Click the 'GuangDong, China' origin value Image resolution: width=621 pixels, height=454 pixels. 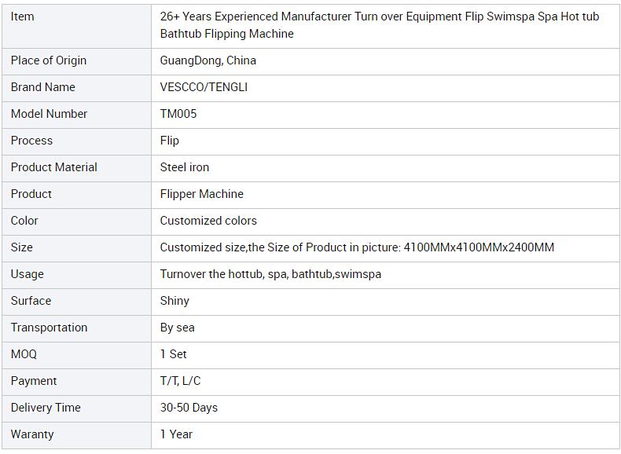coord(208,60)
